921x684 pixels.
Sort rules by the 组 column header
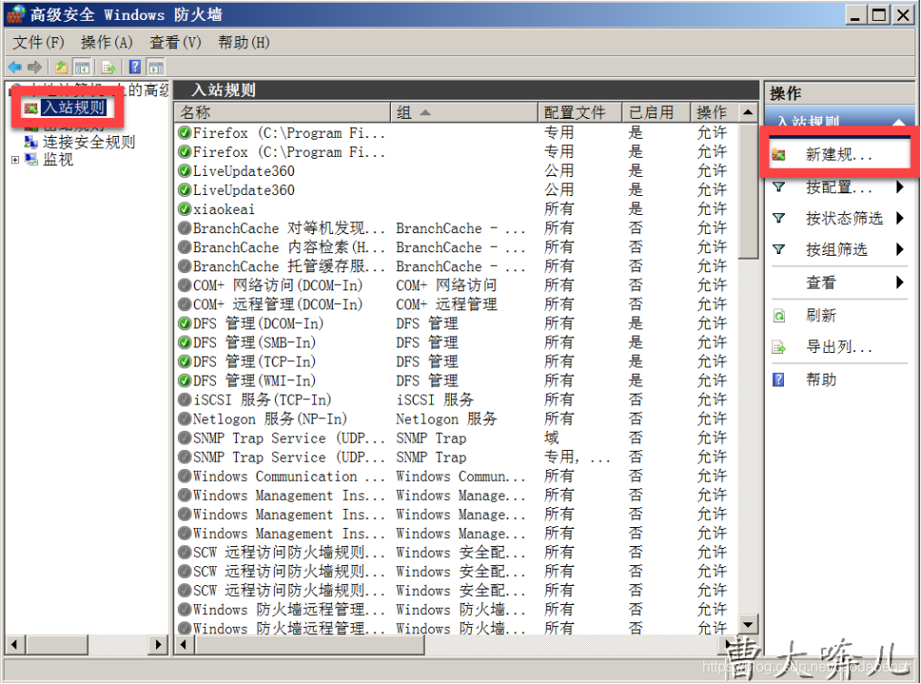coord(464,112)
